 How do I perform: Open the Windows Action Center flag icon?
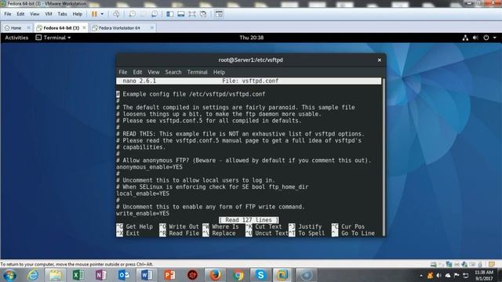[457, 275]
